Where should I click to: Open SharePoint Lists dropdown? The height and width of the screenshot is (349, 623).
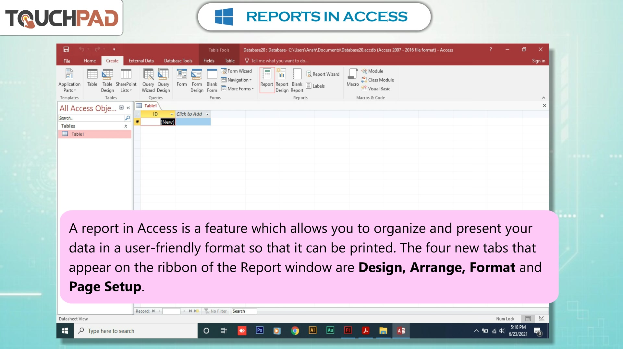[x=126, y=81]
